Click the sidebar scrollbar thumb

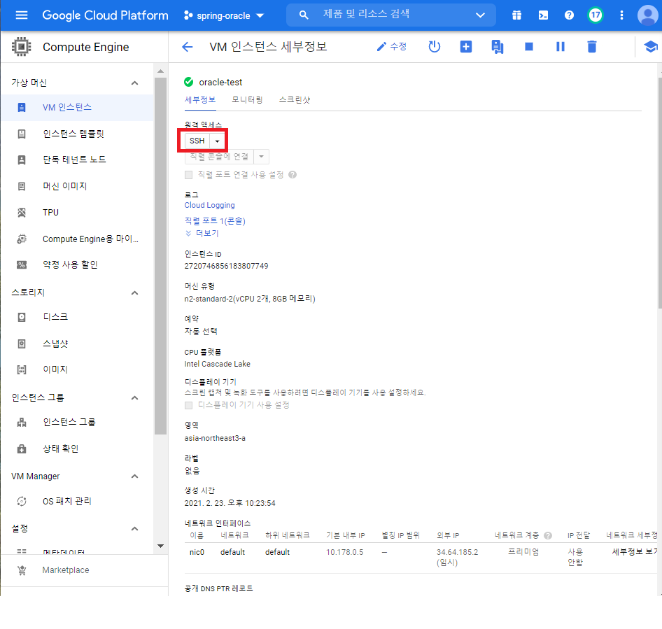tap(160, 256)
